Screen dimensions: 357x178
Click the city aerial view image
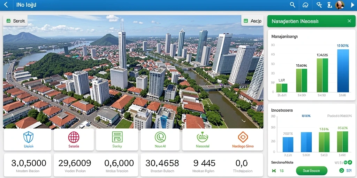(133, 72)
